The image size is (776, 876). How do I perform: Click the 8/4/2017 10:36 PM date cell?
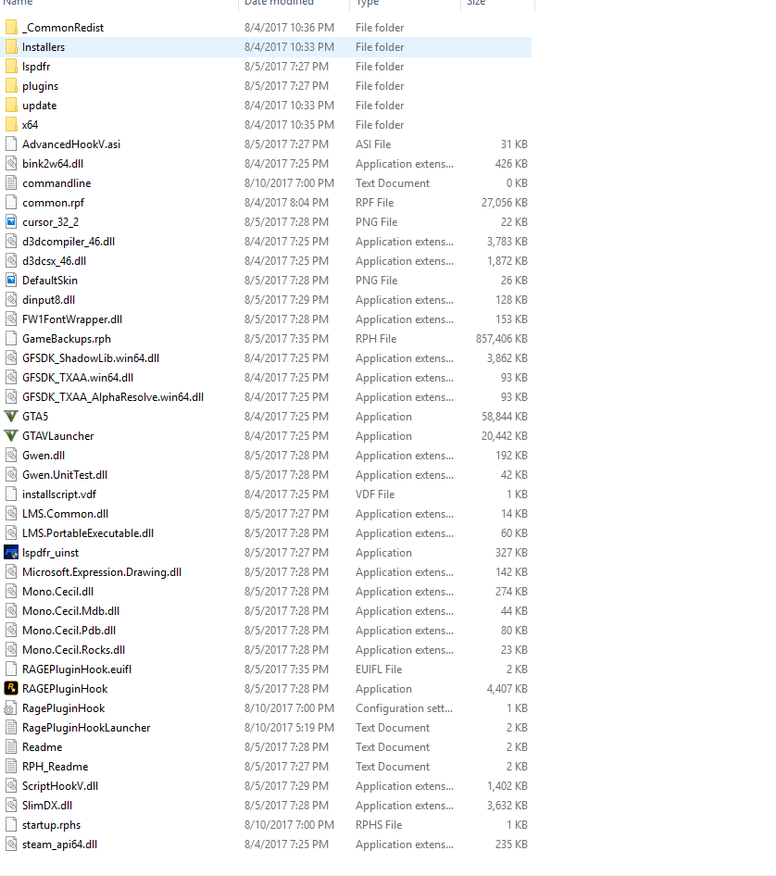pos(289,28)
